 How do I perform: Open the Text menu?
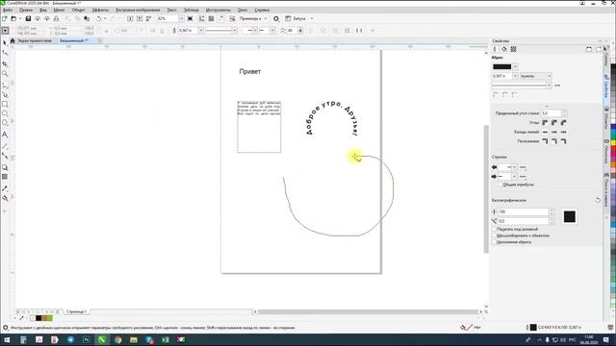171,10
